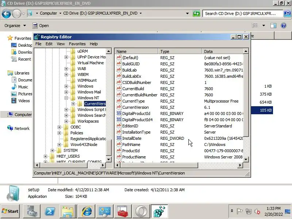This screenshot has width=292, height=219.
Task: Select the InstallDate DWORD value icon
Action: (119, 138)
